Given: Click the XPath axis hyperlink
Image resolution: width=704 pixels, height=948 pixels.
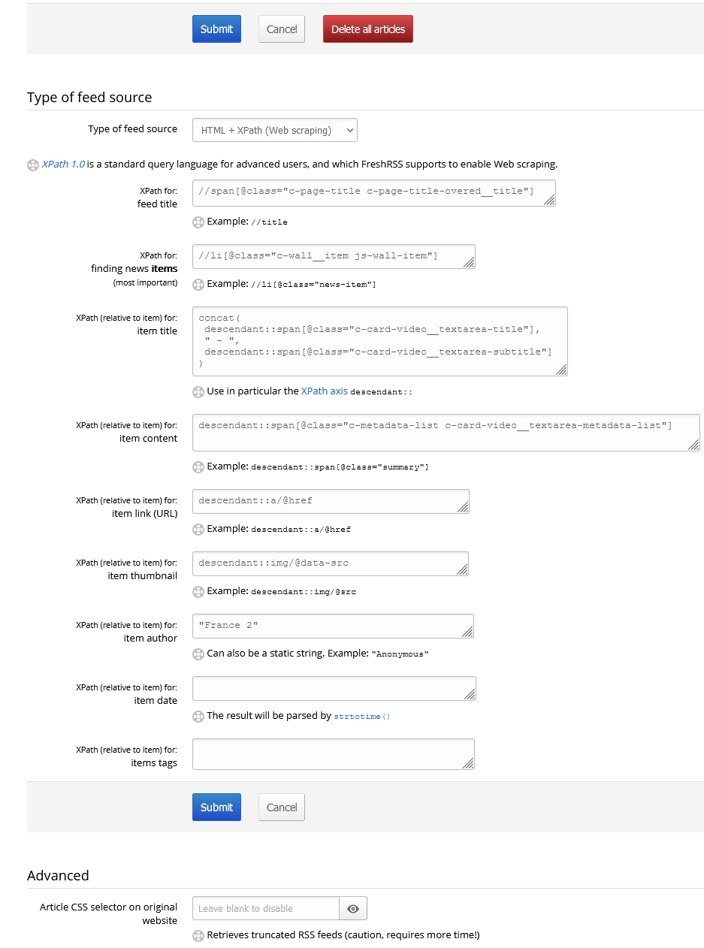Looking at the screenshot, I should (324, 391).
